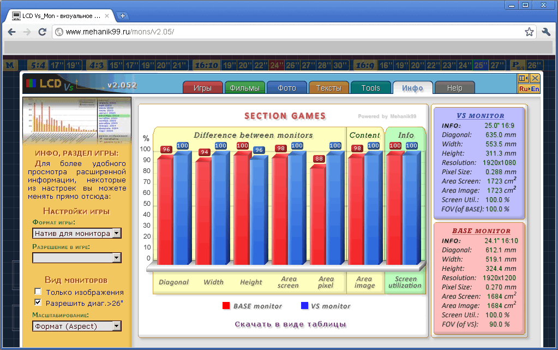Close the LCD Vs_Mon browser tab
The image size is (558, 350).
click(x=107, y=16)
